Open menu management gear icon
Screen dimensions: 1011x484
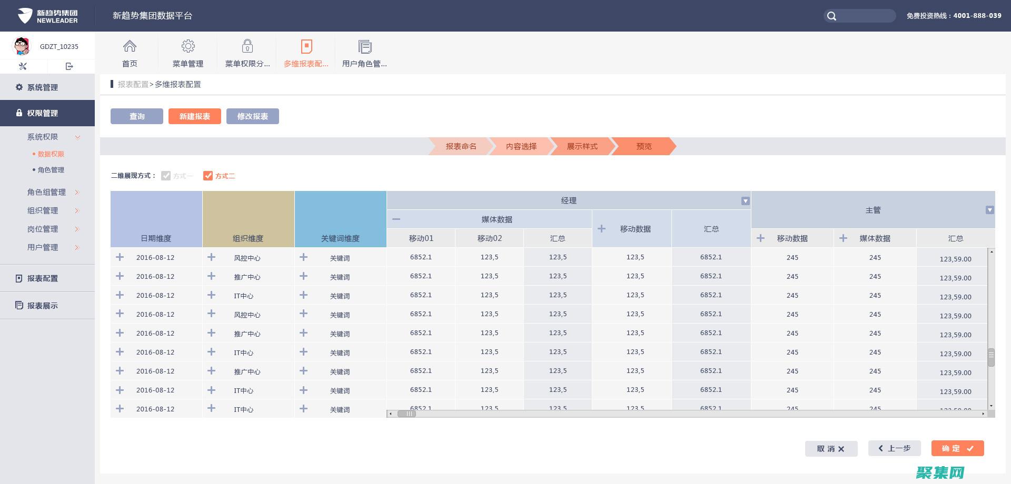[x=188, y=46]
